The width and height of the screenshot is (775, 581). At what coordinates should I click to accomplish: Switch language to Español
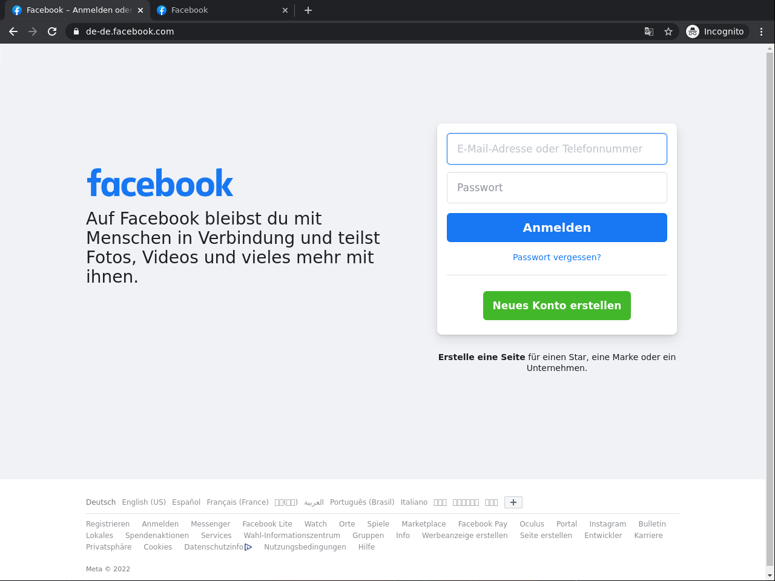click(x=186, y=502)
